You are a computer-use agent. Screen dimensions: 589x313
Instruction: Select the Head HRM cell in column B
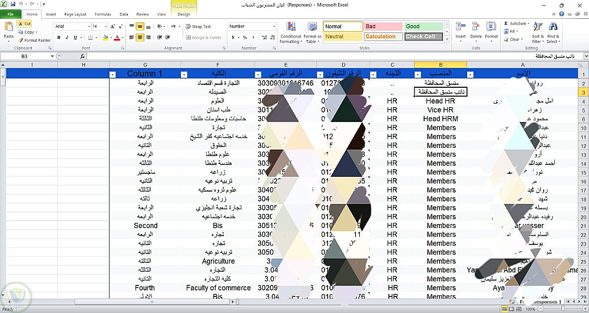pos(440,118)
